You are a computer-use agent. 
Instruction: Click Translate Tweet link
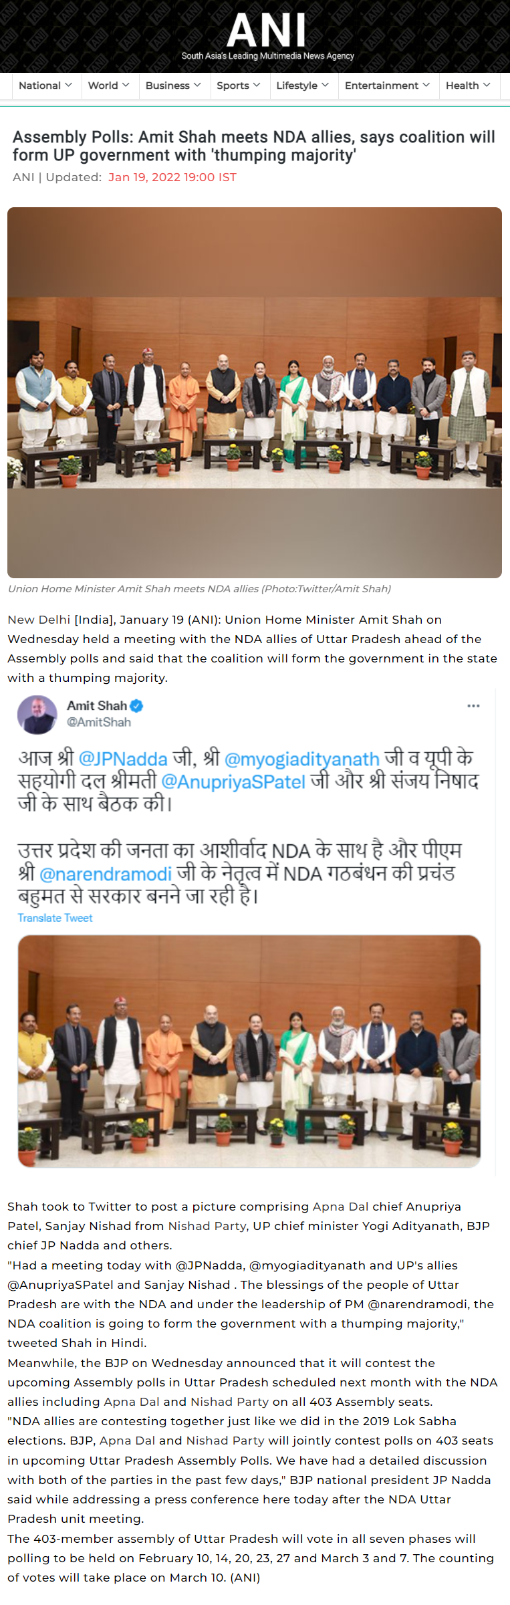tap(55, 918)
